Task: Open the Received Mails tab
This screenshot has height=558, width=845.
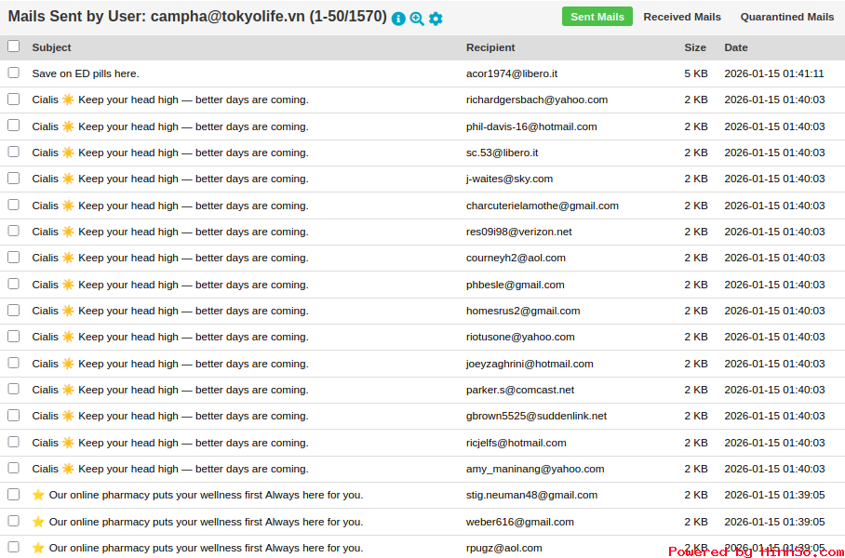Action: click(682, 17)
